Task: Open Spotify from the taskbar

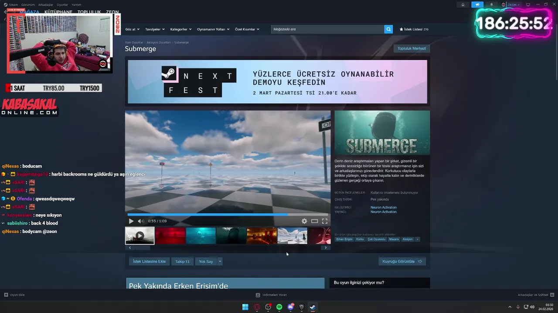Action: [279, 307]
